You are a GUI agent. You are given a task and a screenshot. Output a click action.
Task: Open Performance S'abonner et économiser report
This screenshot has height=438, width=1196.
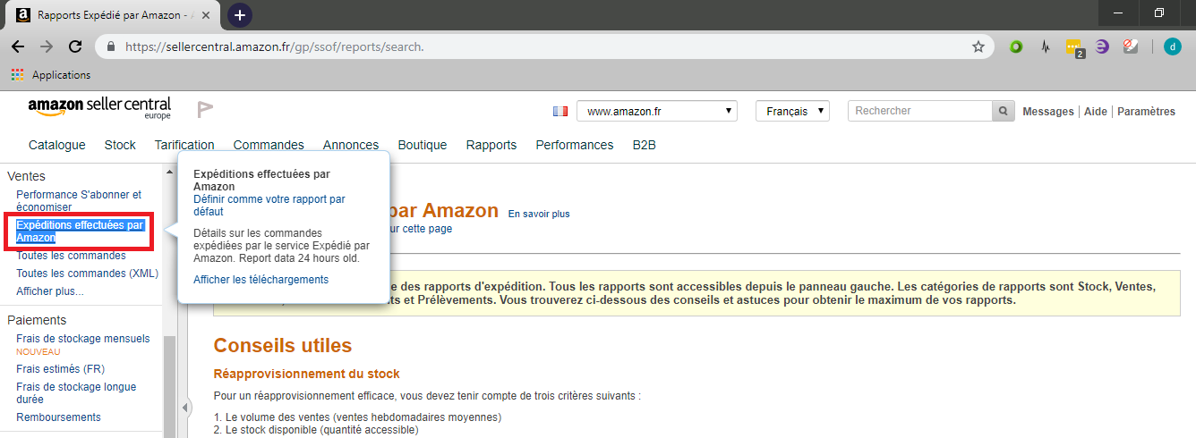[79, 200]
